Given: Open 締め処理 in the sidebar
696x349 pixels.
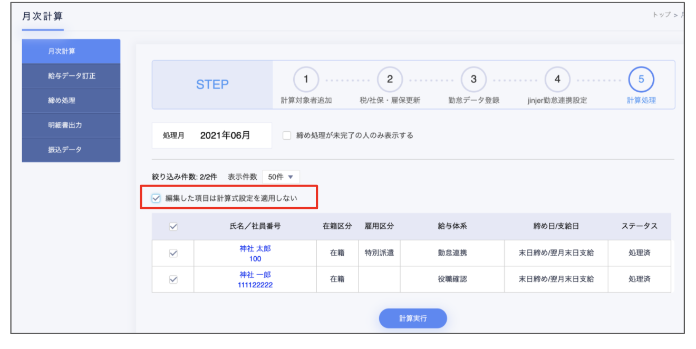Looking at the screenshot, I should [71, 101].
